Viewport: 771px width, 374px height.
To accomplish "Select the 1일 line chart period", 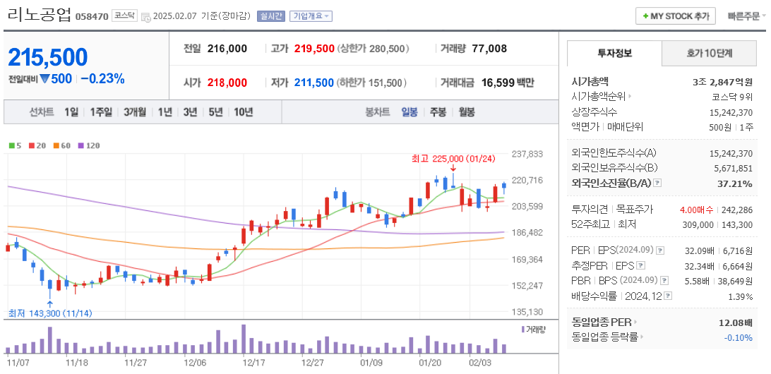I will coord(71,112).
